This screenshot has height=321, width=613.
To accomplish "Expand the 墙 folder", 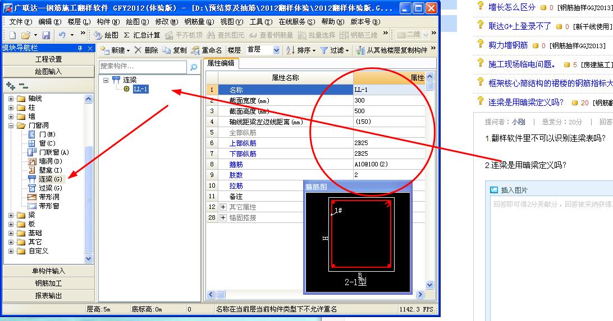I will point(11,117).
